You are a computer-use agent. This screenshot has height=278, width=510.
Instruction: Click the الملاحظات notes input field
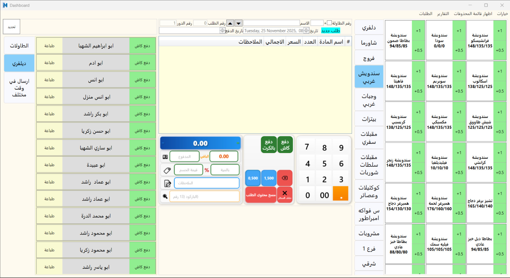pos(207,183)
